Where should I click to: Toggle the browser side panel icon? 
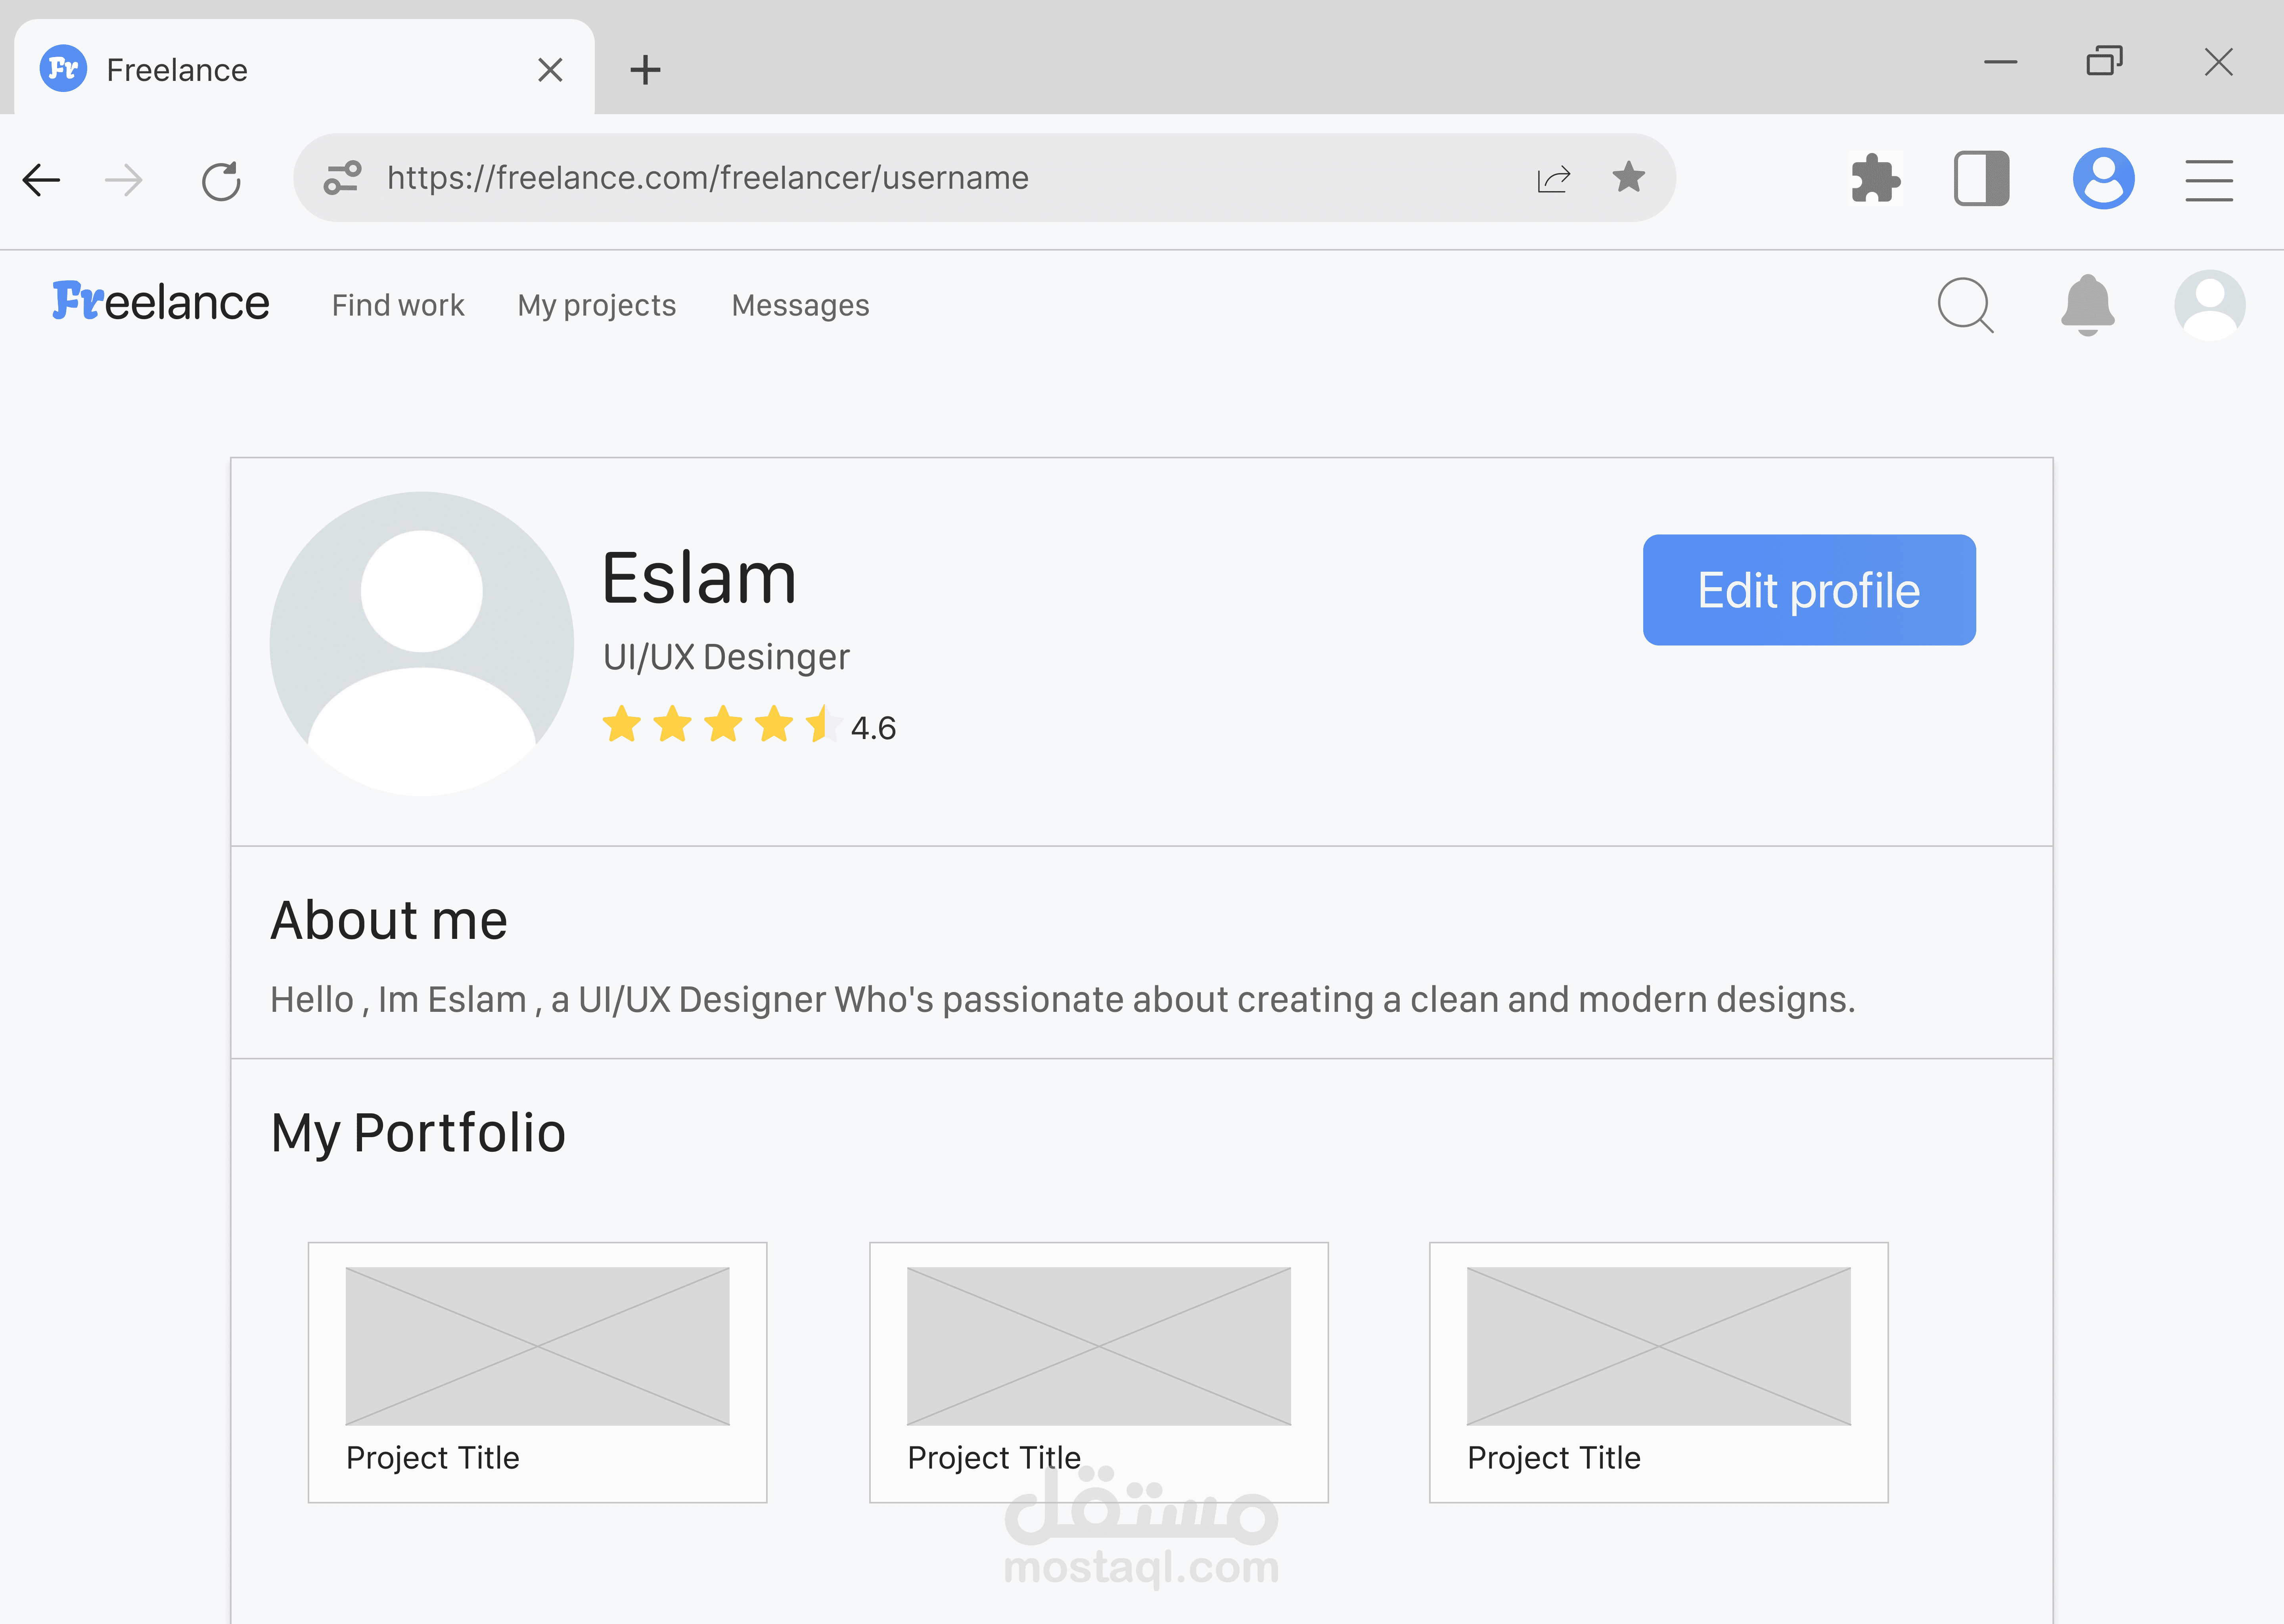coord(1982,179)
